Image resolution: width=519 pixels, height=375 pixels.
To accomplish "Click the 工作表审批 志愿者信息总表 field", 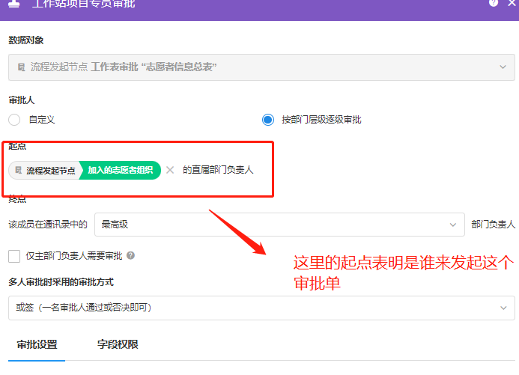I will [154, 67].
